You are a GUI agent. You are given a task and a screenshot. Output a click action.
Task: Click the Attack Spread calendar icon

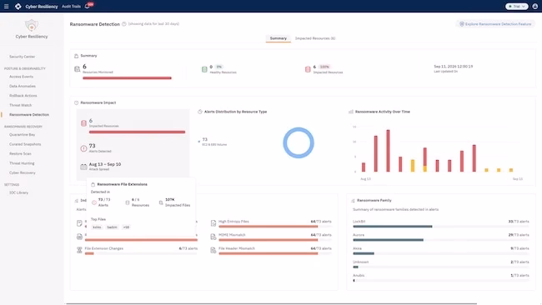pos(83,167)
